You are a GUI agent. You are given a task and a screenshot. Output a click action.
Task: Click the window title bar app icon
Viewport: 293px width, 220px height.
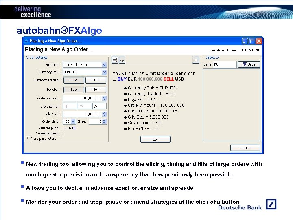26,41
